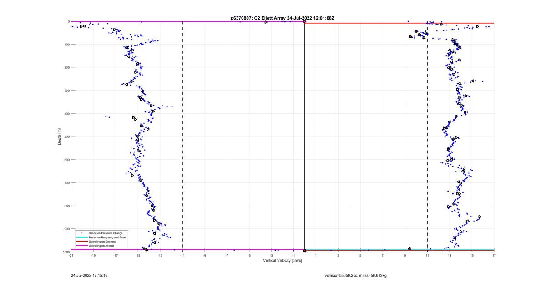Click the dashed vertical line at -11 cm/s
Image resolution: width=546 pixels, height=283 pixels.
[x=182, y=136]
